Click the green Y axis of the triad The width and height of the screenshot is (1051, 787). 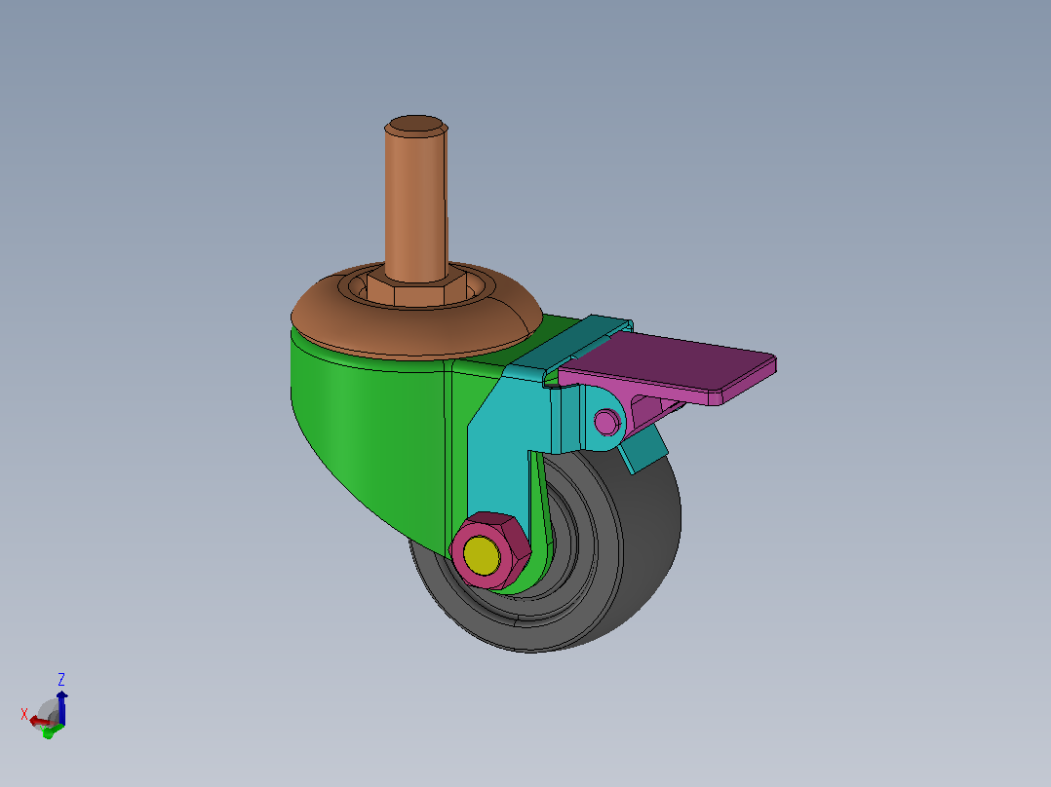pos(52,731)
